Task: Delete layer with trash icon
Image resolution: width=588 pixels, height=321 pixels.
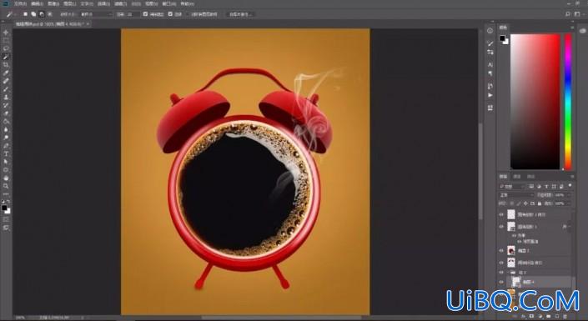Action: pyautogui.click(x=565, y=316)
